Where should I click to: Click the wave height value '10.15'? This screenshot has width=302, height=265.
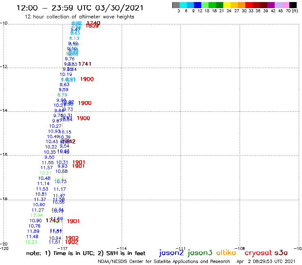[65, 132]
